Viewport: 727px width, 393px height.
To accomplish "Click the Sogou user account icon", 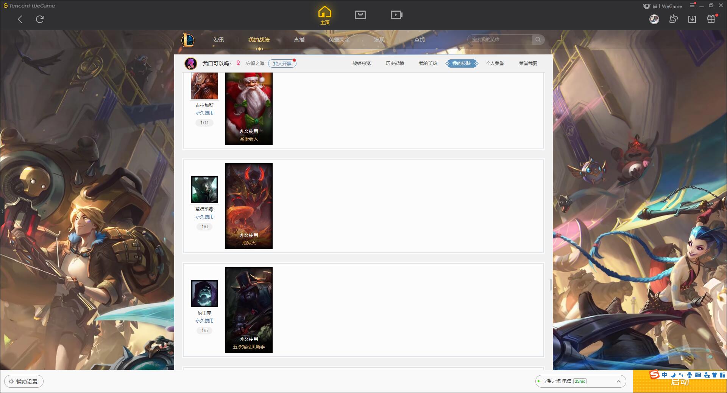I will pos(707,375).
